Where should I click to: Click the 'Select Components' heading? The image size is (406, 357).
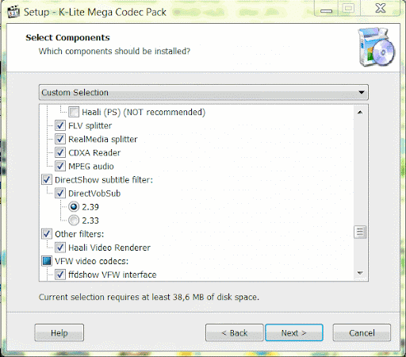[67, 37]
